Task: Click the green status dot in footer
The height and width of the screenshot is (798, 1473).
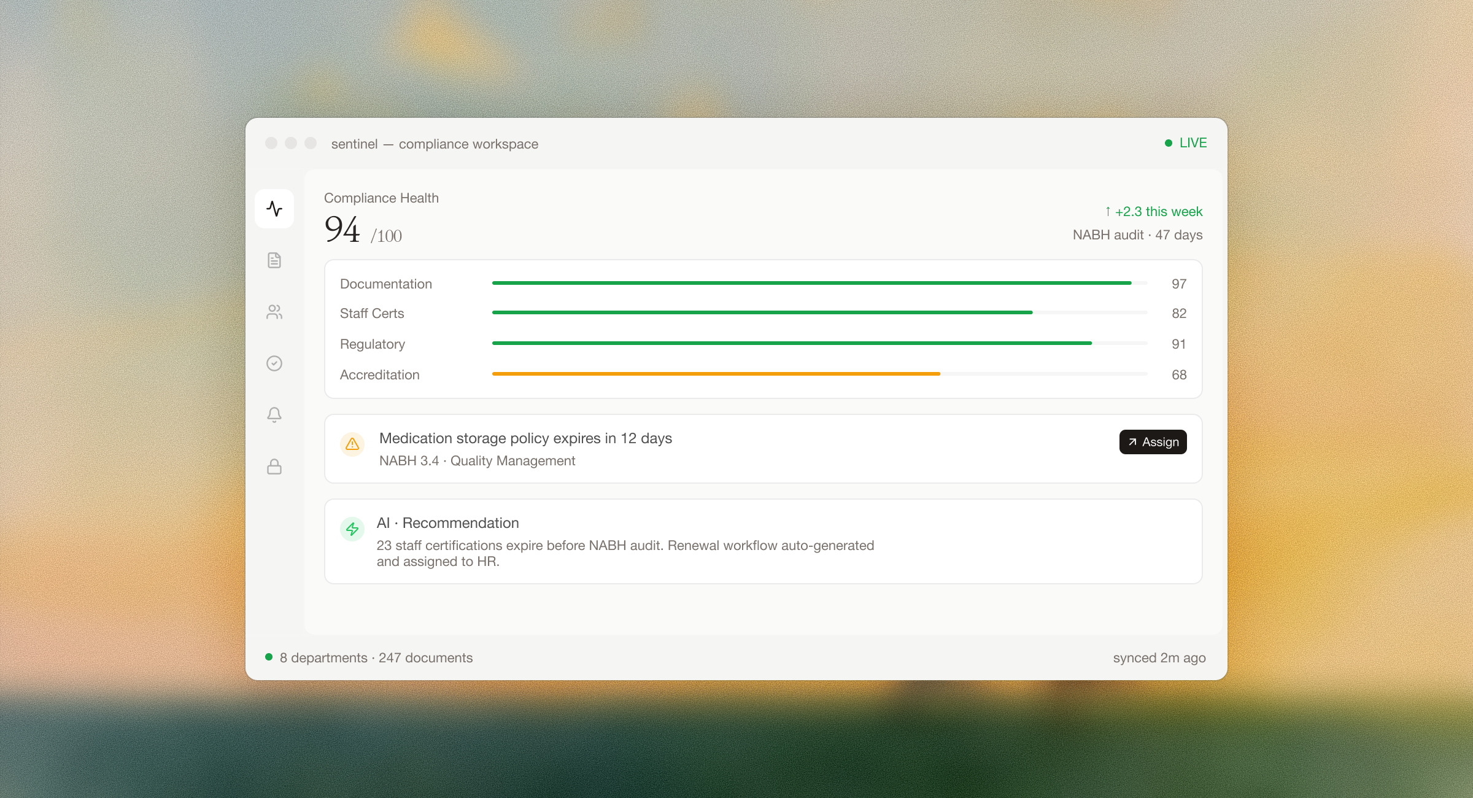Action: [x=269, y=657]
